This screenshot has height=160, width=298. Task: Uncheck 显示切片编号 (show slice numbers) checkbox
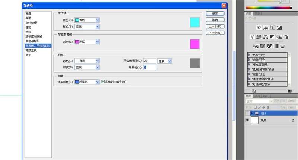click(103, 82)
